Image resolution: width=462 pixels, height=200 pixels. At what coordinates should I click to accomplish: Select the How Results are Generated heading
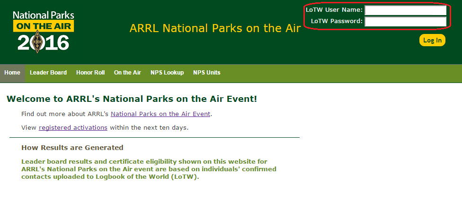(72, 148)
